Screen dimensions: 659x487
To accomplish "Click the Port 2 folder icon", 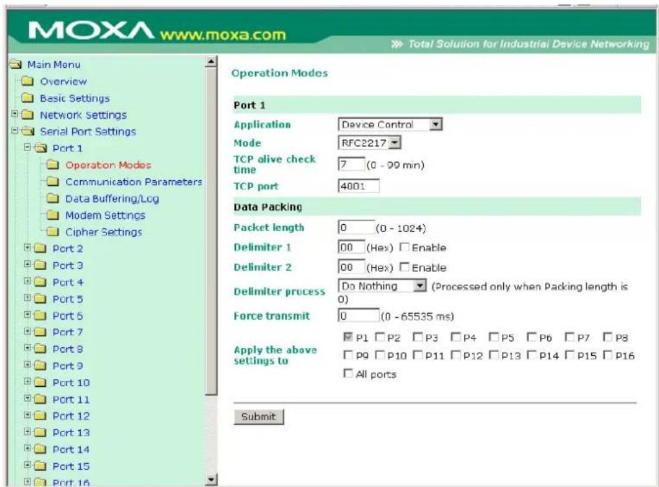I will 40,248.
